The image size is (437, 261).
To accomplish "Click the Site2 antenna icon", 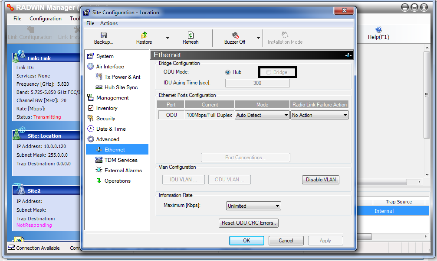I will click(x=19, y=189).
